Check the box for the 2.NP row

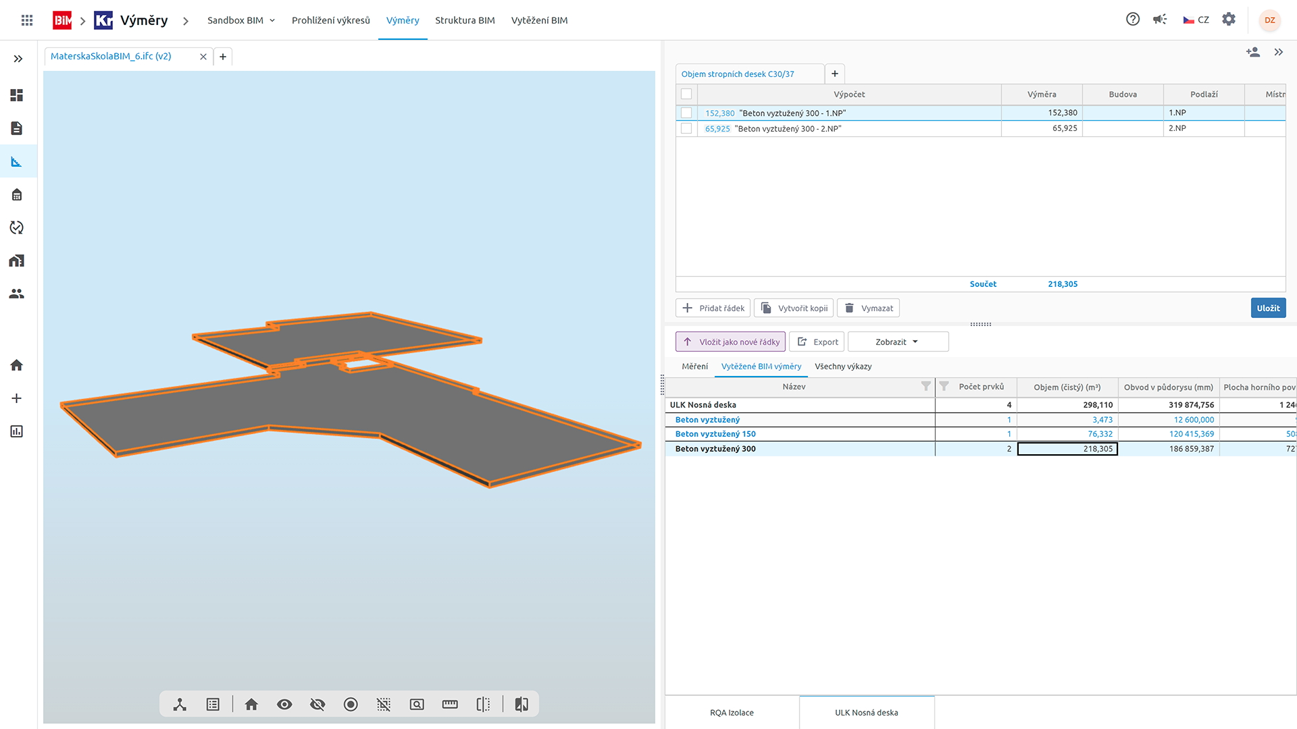click(x=686, y=128)
